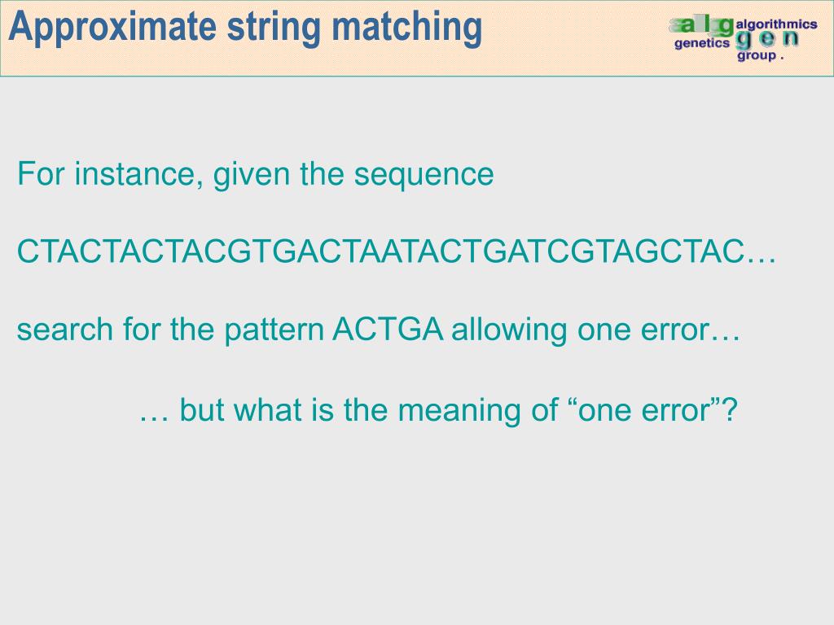834x625 pixels.
Task: Click the ALGGEN logo icon
Action: click(743, 39)
